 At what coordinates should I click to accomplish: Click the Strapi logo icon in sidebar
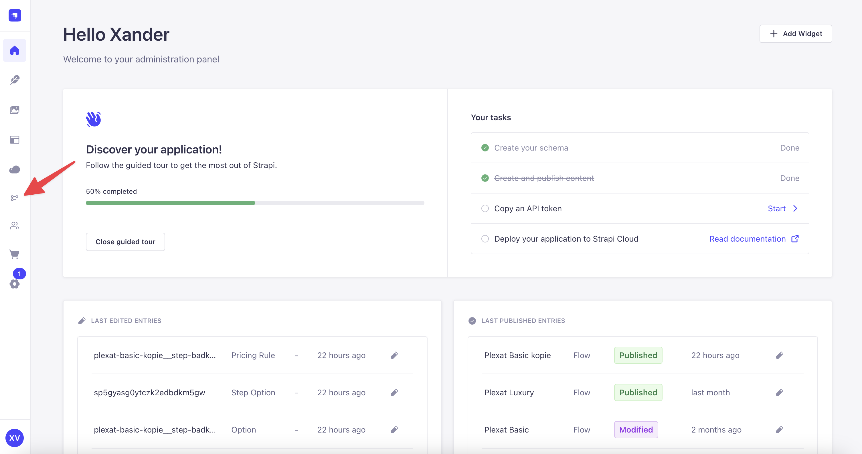[15, 15]
